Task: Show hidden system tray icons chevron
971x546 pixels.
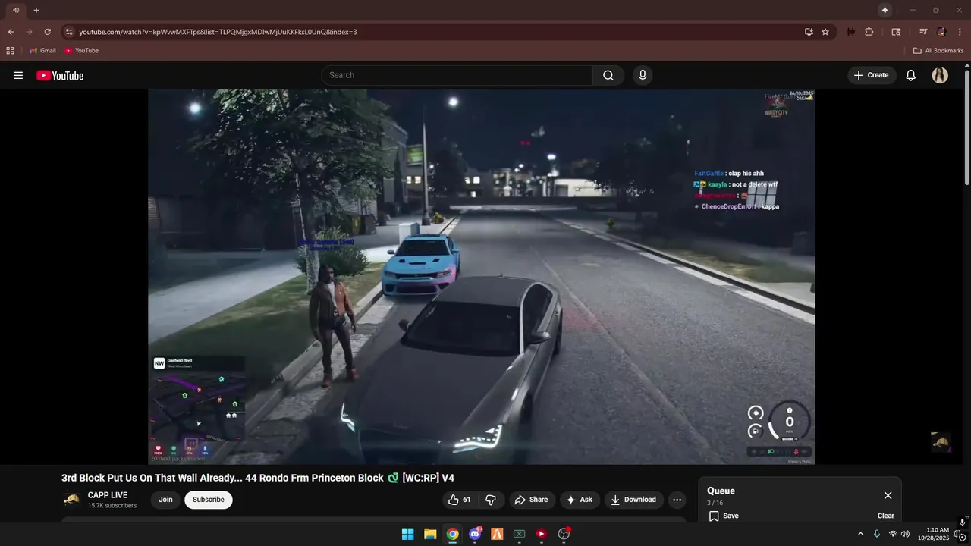Action: pyautogui.click(x=860, y=534)
